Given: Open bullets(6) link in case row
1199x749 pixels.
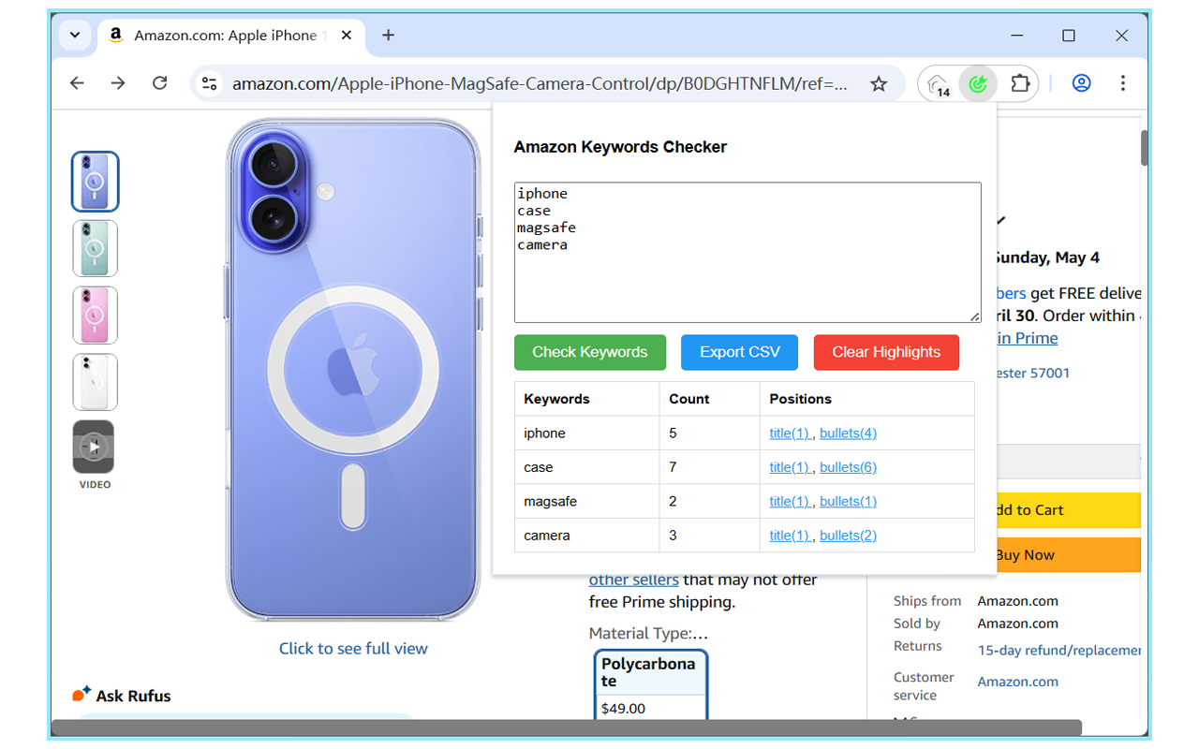Looking at the screenshot, I should pos(848,467).
